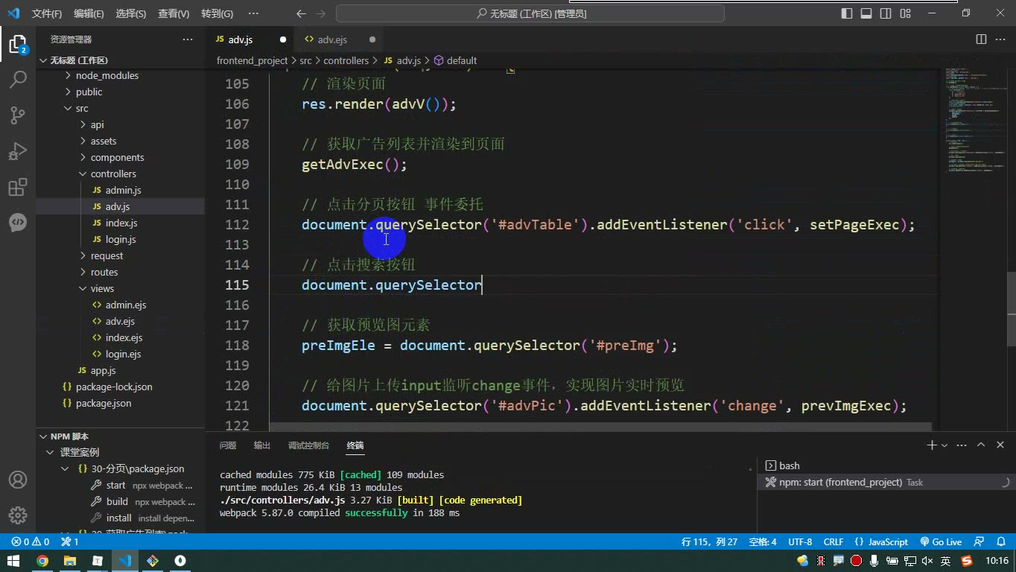Click the Go Live status bar button
This screenshot has width=1016, height=572.
coord(941,541)
